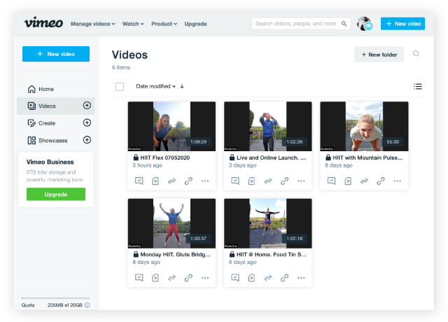448x322 pixels.
Task: Click the Replace arrows icon on HIIT Flex 07052020
Action: click(x=171, y=181)
